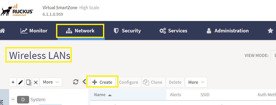This screenshot has height=105, width=276.
Task: Edit selected zone with pencil icon
Action: point(21,82)
